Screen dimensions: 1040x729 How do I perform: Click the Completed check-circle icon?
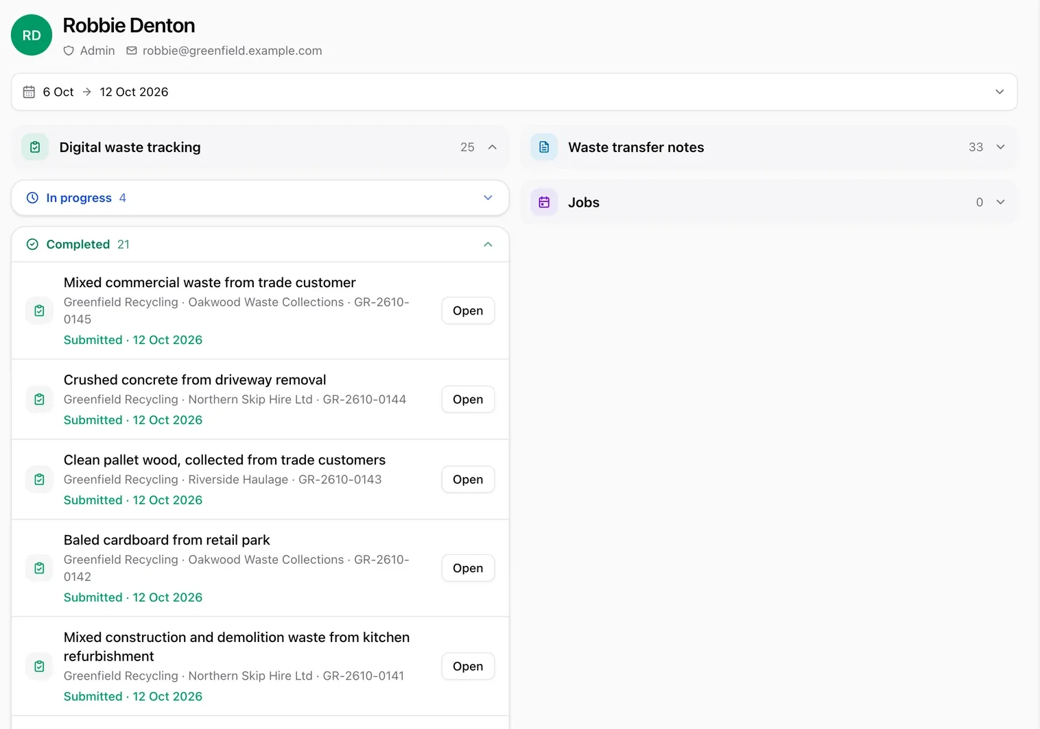[x=32, y=245]
